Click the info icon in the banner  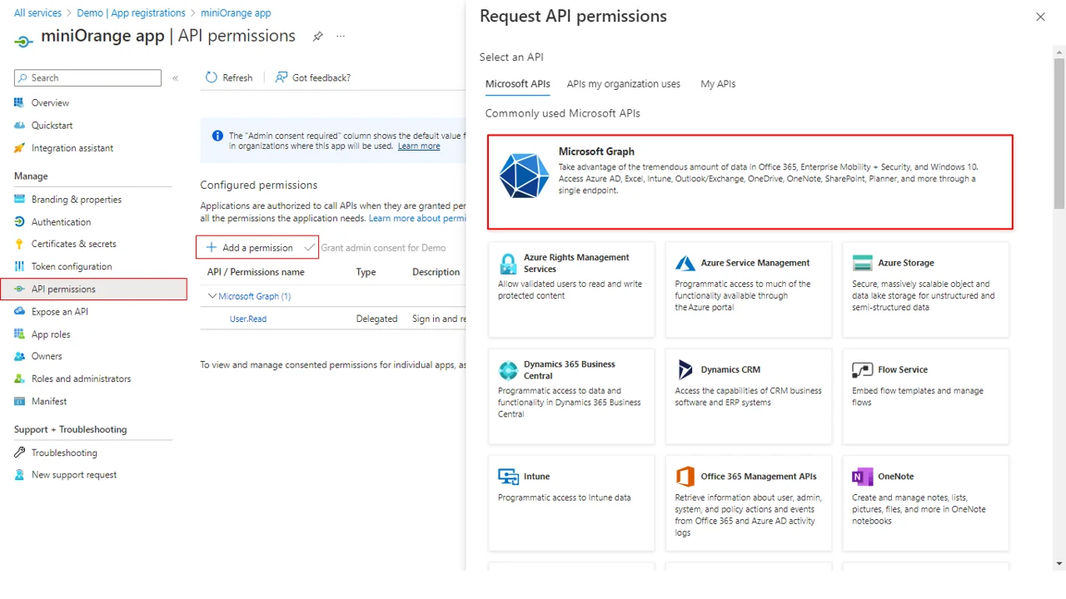click(217, 136)
